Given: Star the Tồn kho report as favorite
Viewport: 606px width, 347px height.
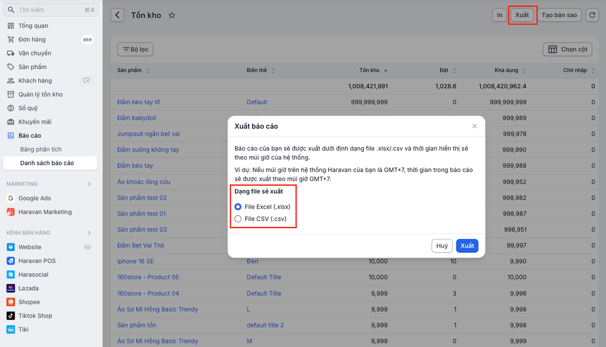Looking at the screenshot, I should (x=172, y=15).
